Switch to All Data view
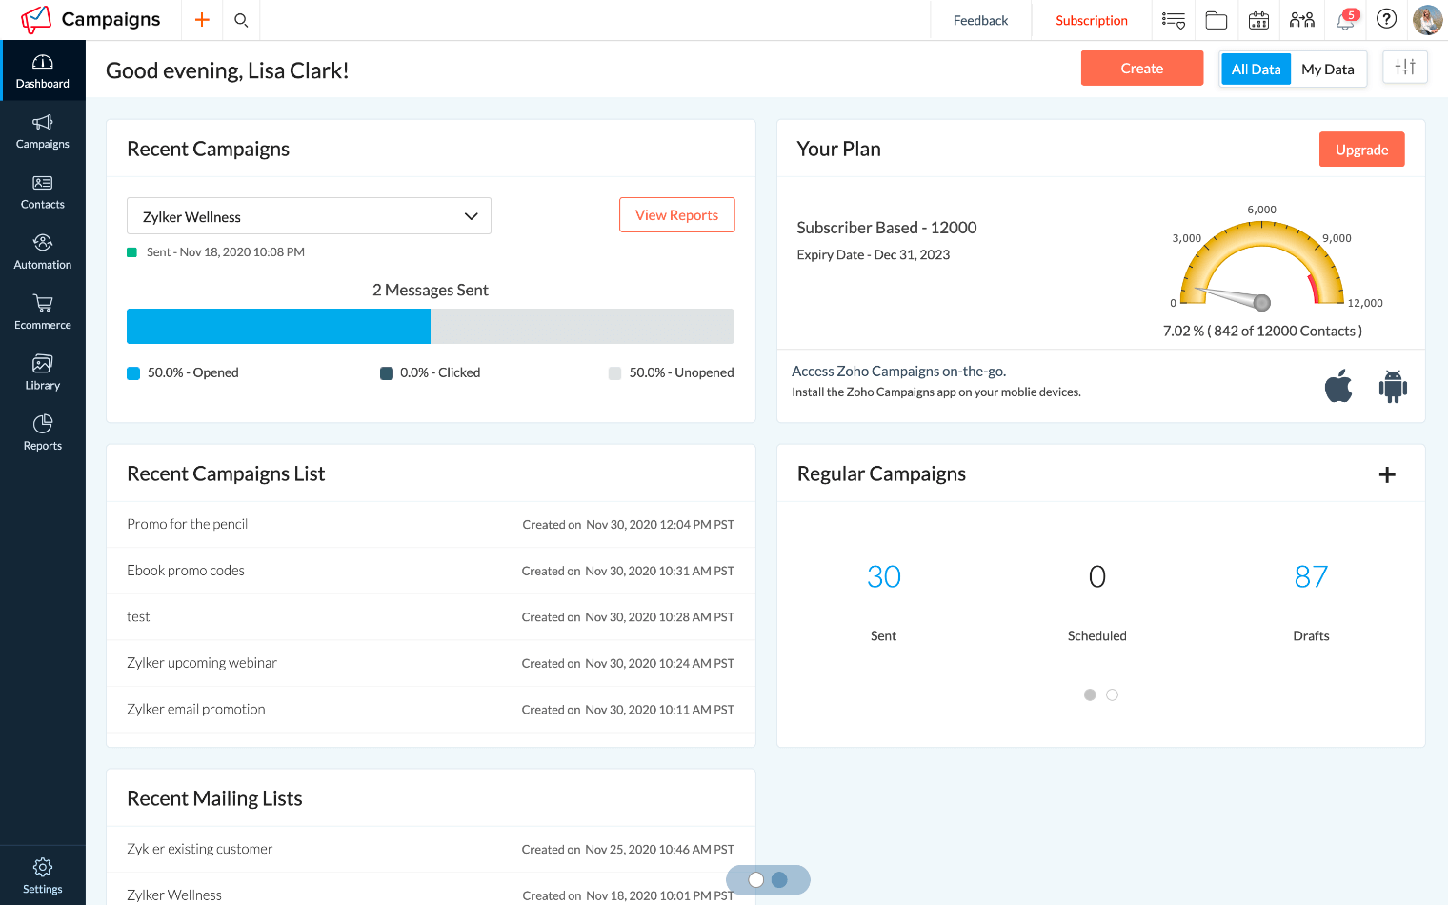1448x905 pixels. coord(1256,69)
